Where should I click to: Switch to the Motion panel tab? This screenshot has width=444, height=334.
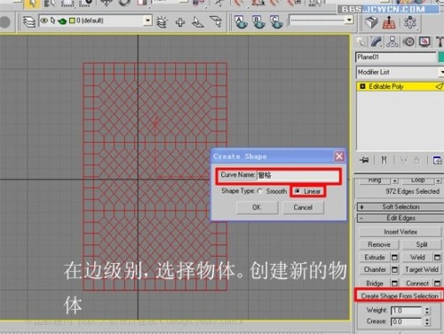tap(409, 42)
